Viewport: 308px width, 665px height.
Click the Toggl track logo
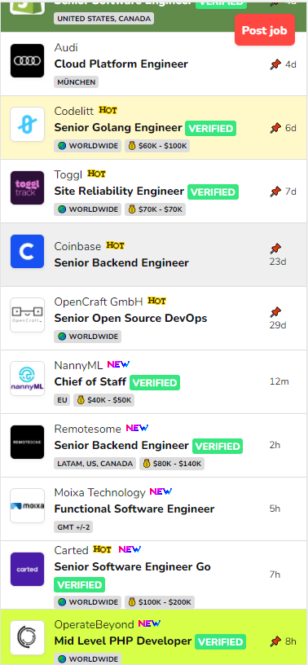pos(27,188)
